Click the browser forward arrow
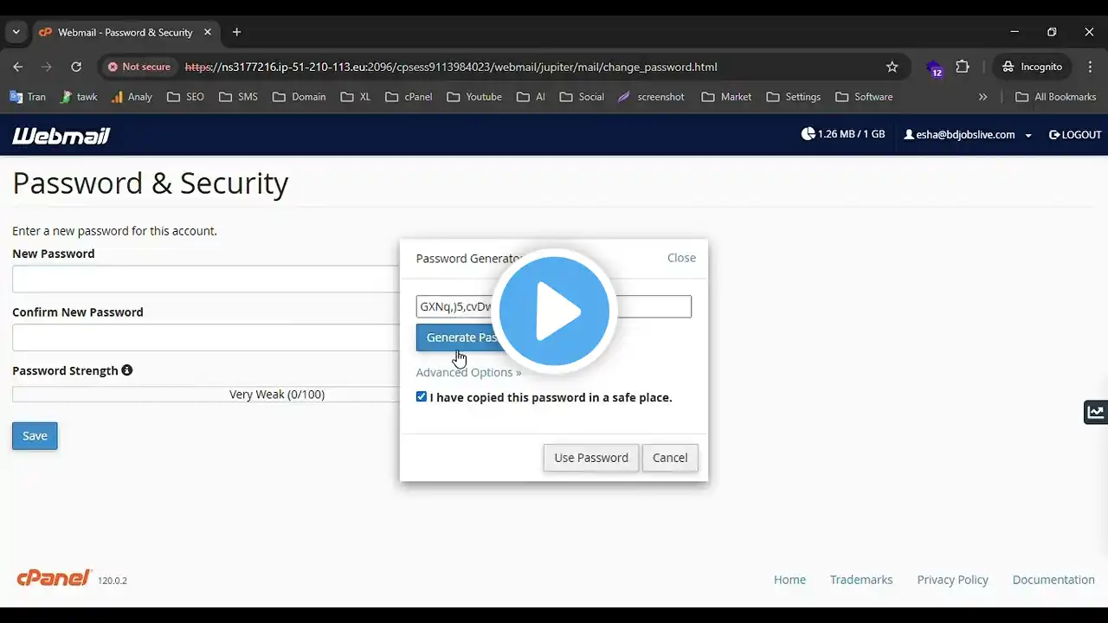Viewport: 1108px width, 623px height. (47, 67)
